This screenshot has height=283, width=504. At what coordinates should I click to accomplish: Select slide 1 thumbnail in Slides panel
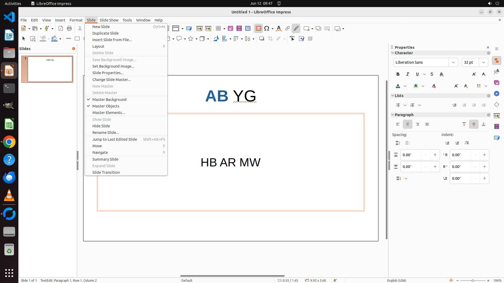[x=50, y=69]
